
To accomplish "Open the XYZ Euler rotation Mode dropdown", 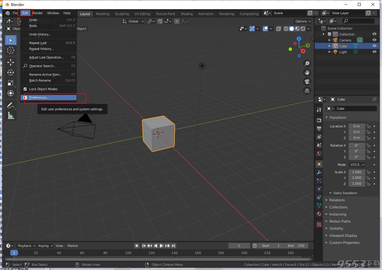I will pos(357,165).
